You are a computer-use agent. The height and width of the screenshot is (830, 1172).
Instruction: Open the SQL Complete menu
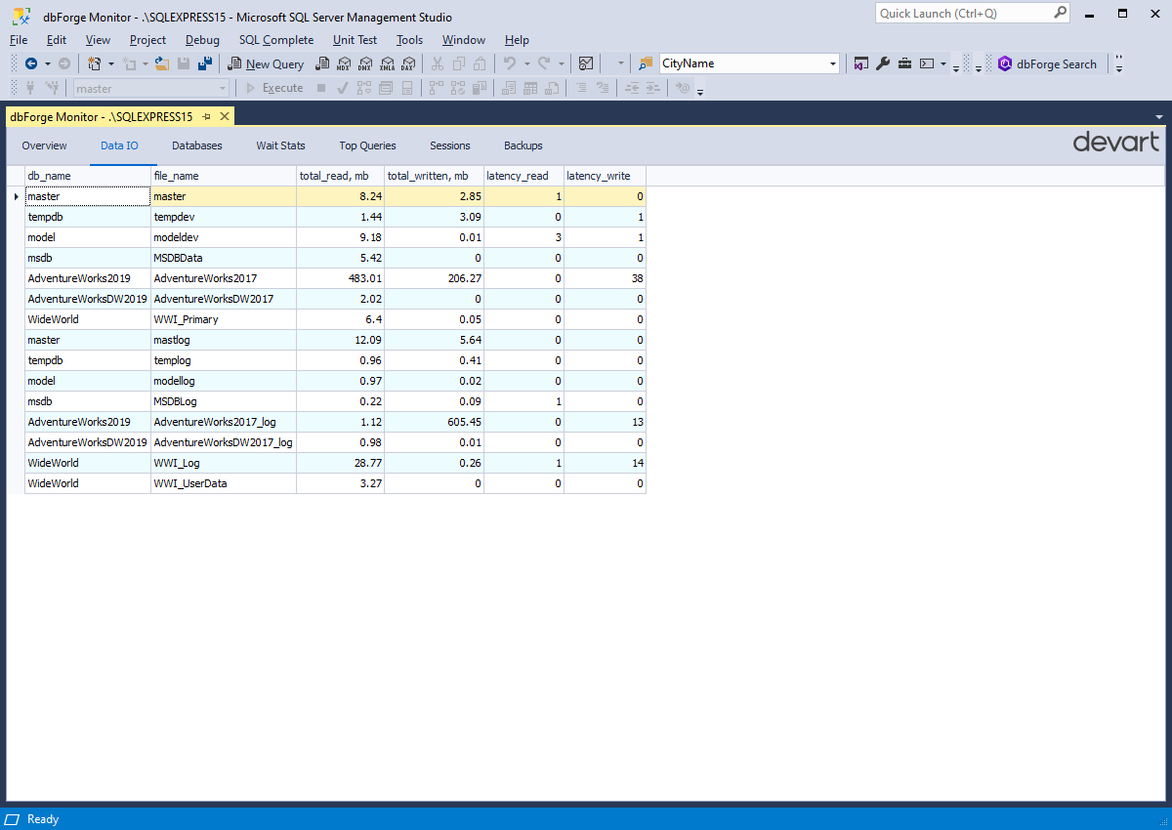(276, 40)
